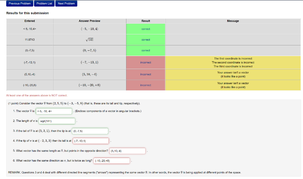Click the REMARK paragraph text
The width and height of the screenshot is (303, 179).
click(x=125, y=172)
